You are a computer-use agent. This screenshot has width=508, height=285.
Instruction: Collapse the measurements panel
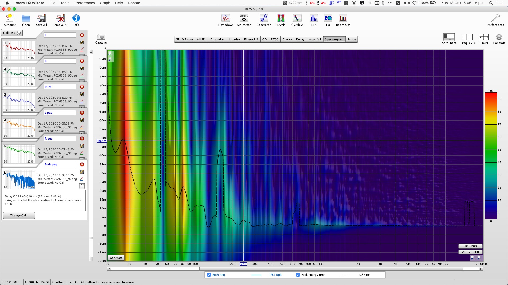pos(12,33)
